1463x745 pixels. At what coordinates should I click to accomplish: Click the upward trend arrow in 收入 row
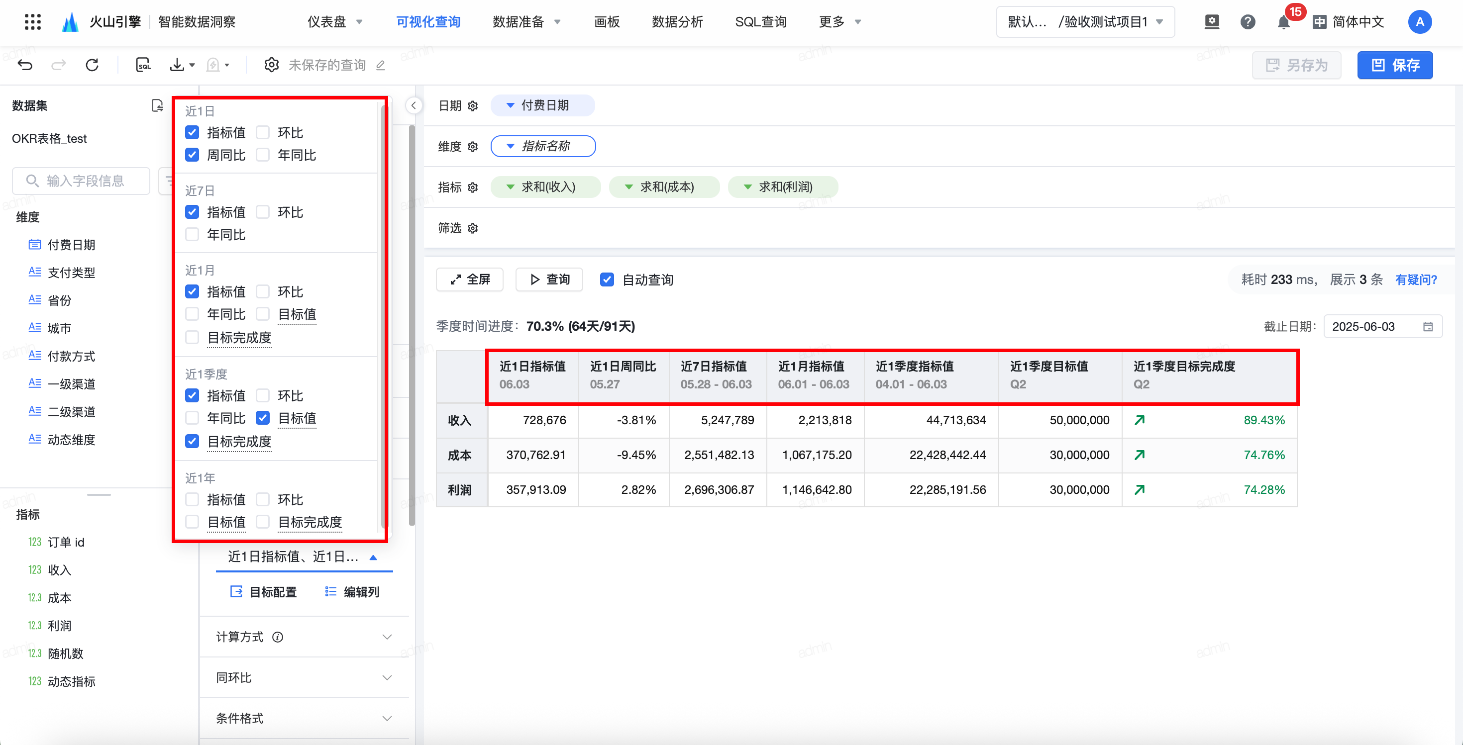tap(1139, 420)
